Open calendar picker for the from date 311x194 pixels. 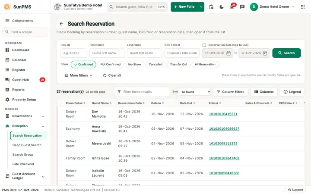[228, 53]
